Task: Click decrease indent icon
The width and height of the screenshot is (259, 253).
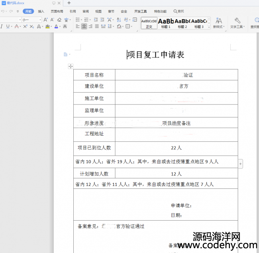Action: click(x=96, y=20)
